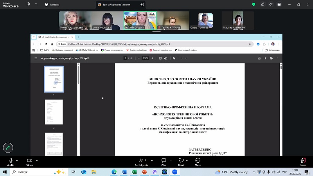Mute or unmute the Audio microphone
The width and height of the screenshot is (313, 176).
tap(11, 160)
